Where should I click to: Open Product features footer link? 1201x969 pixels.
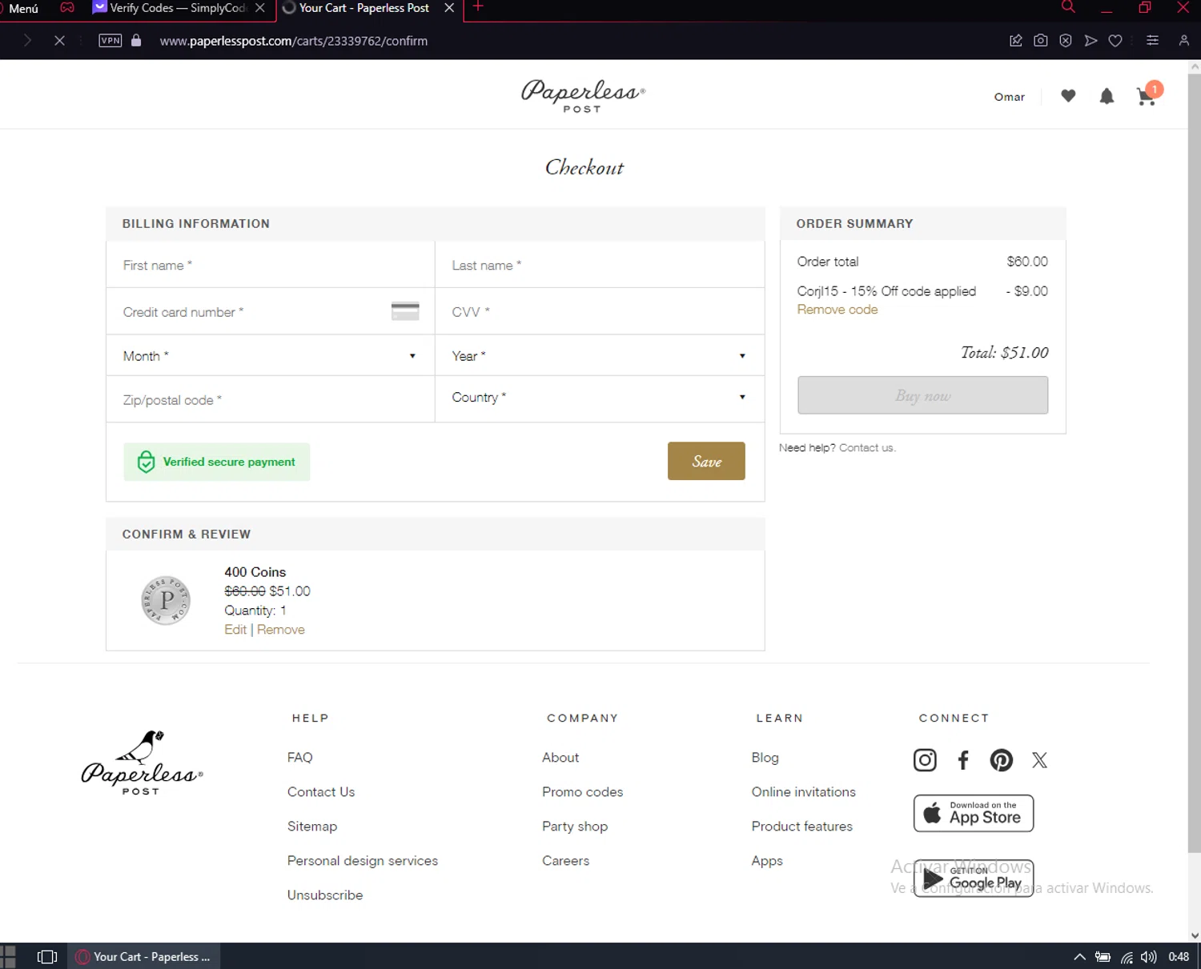[801, 826]
